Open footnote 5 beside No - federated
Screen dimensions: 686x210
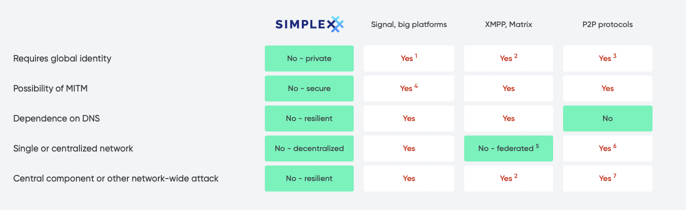pos(537,146)
